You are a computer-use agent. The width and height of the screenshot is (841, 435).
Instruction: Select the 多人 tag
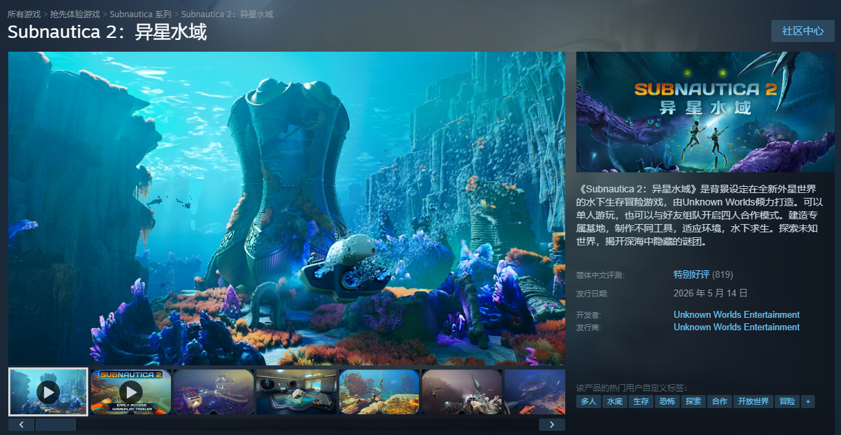tap(589, 401)
